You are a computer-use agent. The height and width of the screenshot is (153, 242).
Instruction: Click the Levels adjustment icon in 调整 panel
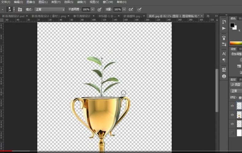[239, 66]
